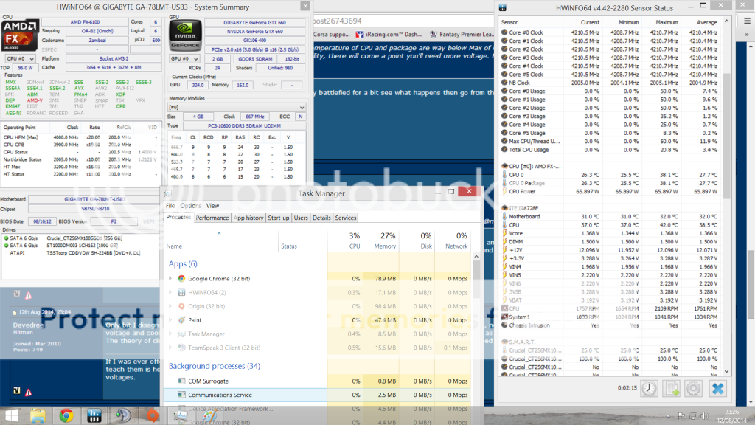Image resolution: width=755 pixels, height=425 pixels.
Task: Open TeamSpeak from the taskbar
Action: coord(123,415)
